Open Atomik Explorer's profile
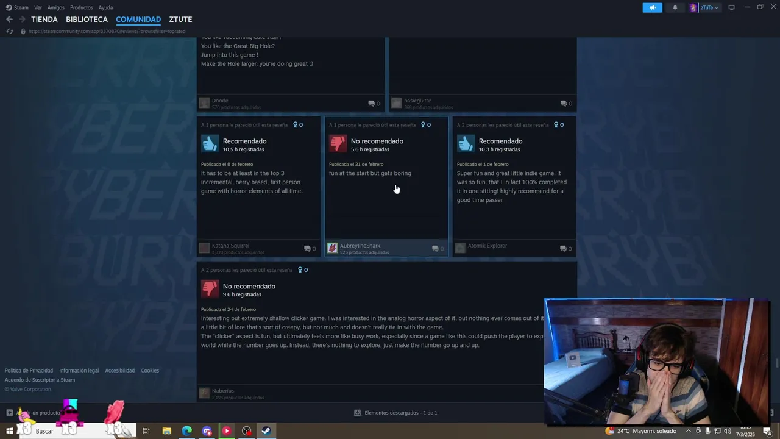Viewport: 780px width, 439px height. (x=487, y=246)
